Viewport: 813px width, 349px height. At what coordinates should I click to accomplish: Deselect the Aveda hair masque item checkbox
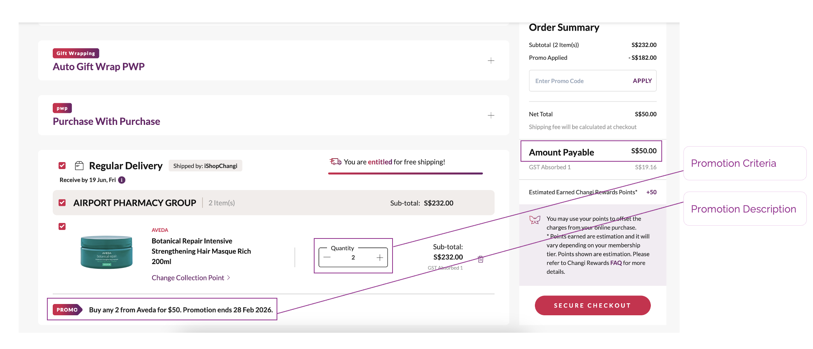point(62,226)
